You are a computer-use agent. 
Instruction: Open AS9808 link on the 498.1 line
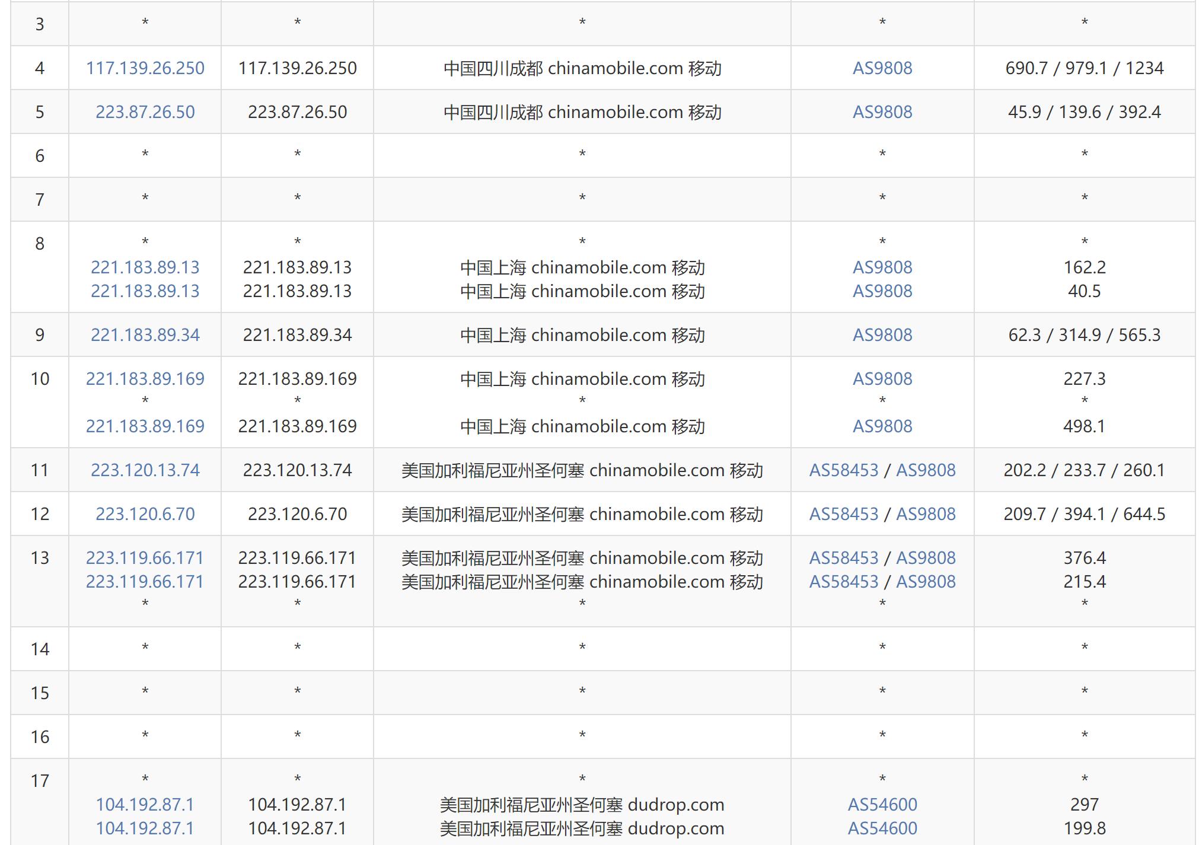pos(882,426)
